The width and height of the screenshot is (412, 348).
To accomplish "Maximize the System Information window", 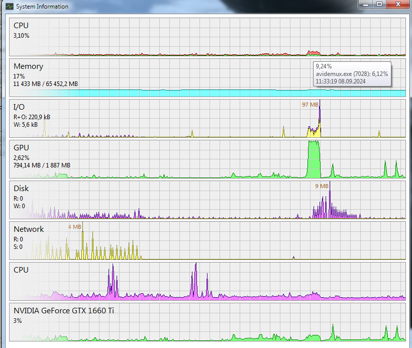I will (x=379, y=4).
